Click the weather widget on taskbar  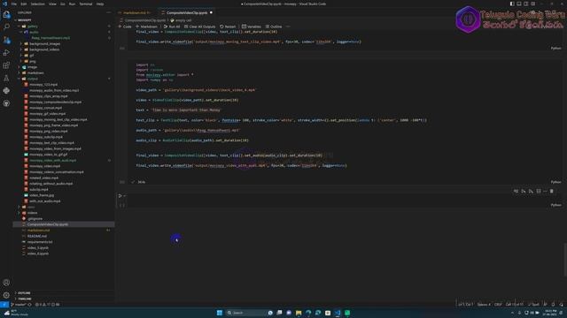point(16,313)
